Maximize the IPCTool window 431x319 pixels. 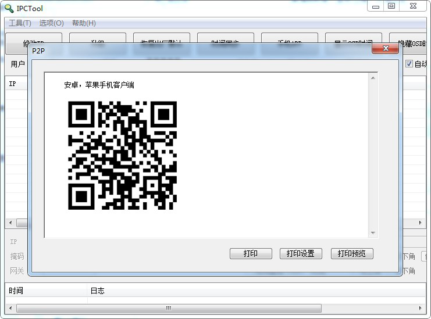coord(391,6)
